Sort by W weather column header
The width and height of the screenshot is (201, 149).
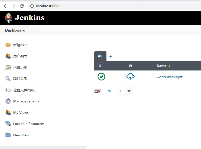(x=130, y=66)
